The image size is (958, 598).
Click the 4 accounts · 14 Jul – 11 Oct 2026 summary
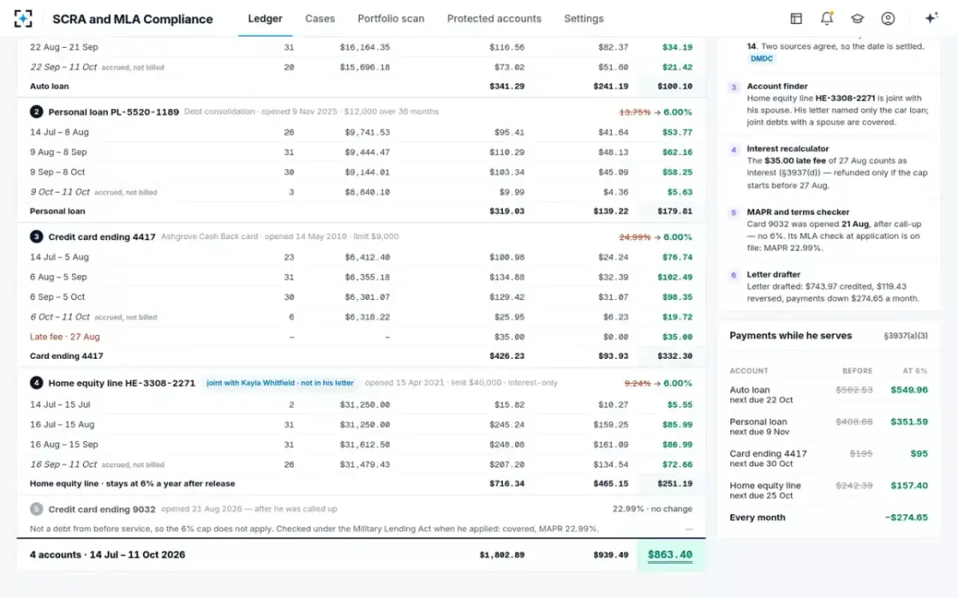(107, 555)
